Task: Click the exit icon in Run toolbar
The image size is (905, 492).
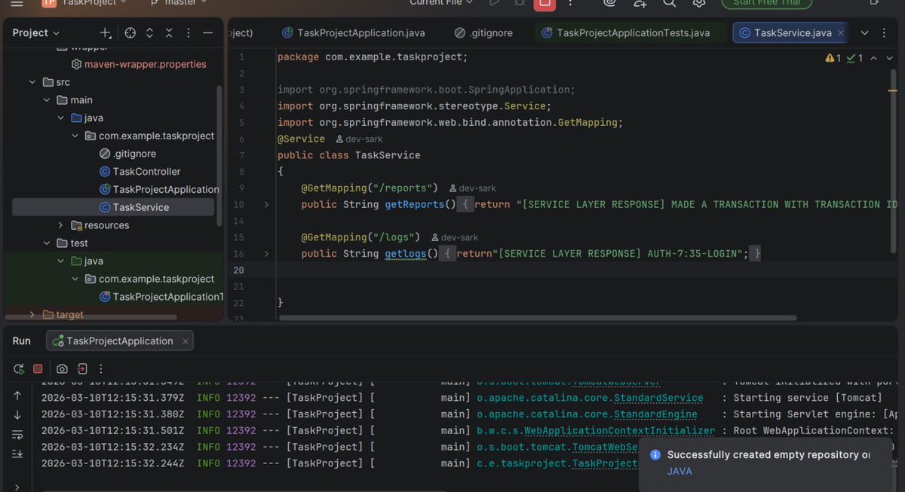Action: click(x=81, y=369)
